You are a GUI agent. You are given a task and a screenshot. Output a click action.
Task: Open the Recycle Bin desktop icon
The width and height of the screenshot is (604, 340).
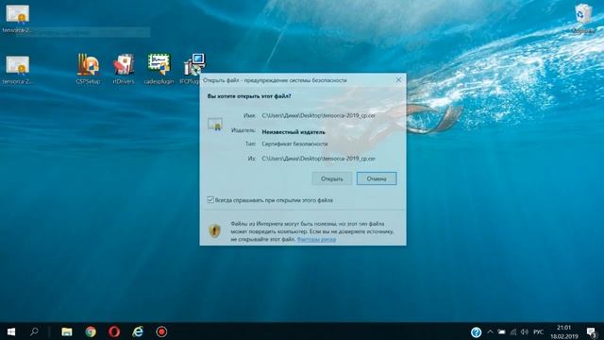pyautogui.click(x=583, y=18)
